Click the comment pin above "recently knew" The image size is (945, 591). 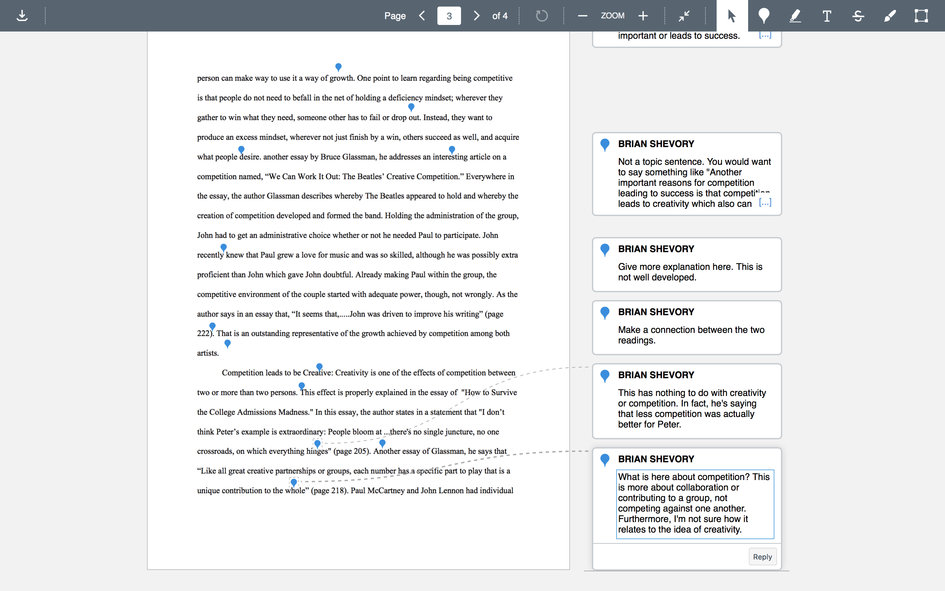click(x=223, y=248)
